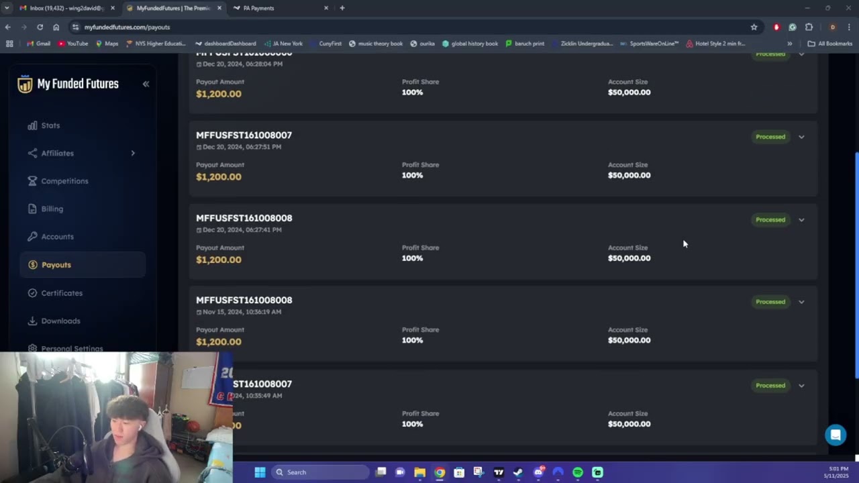Open the Gmail bookmark
The image size is (859, 483).
pos(38,44)
